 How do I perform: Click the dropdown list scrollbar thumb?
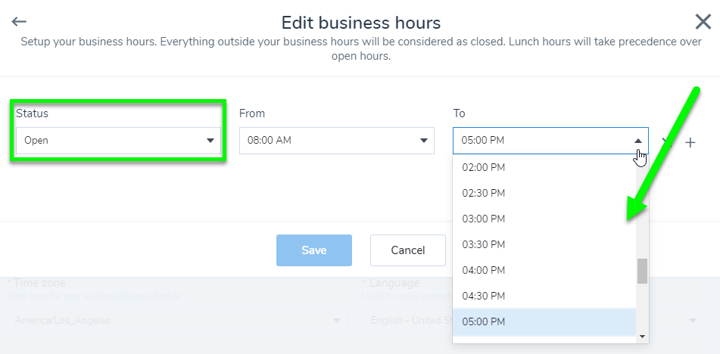(643, 271)
